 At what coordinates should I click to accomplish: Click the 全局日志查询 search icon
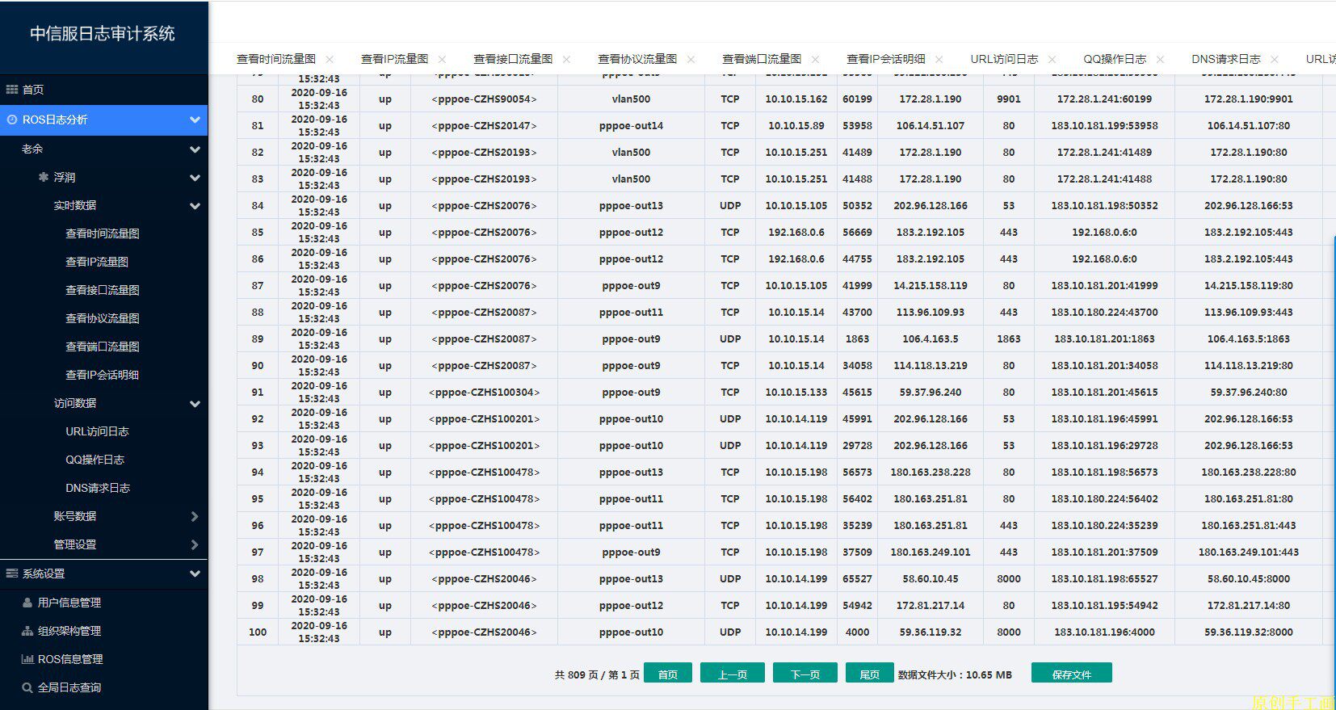(x=27, y=687)
